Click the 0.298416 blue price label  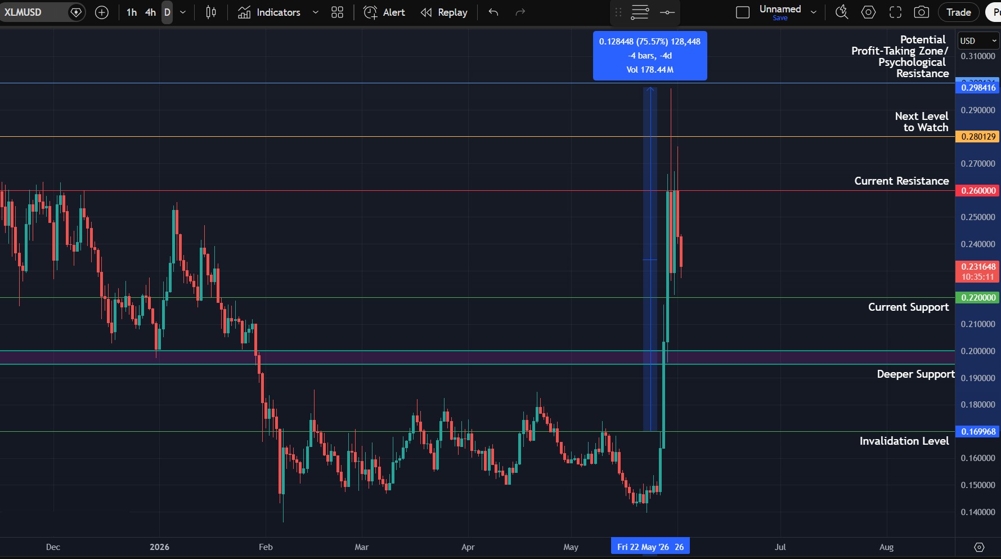(978, 87)
